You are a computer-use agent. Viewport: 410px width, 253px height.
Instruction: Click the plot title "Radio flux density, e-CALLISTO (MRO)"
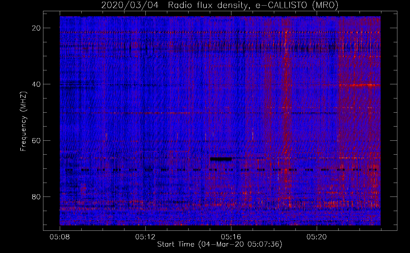(253, 5)
